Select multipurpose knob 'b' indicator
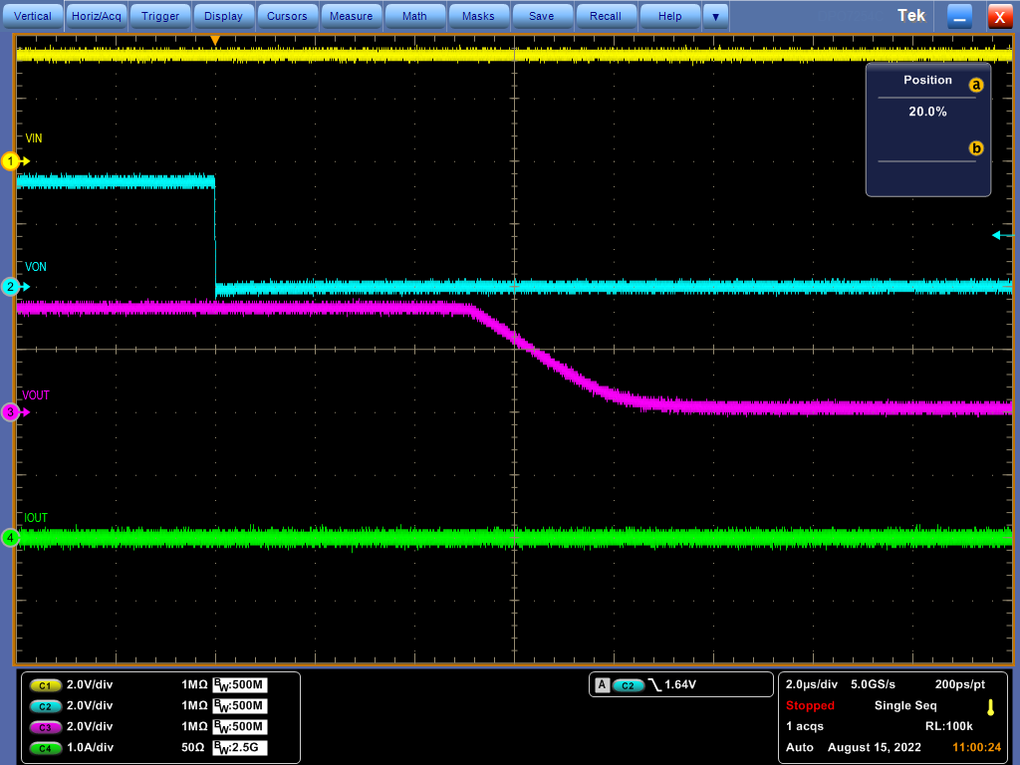Screen dimensions: 1020x765 975,148
